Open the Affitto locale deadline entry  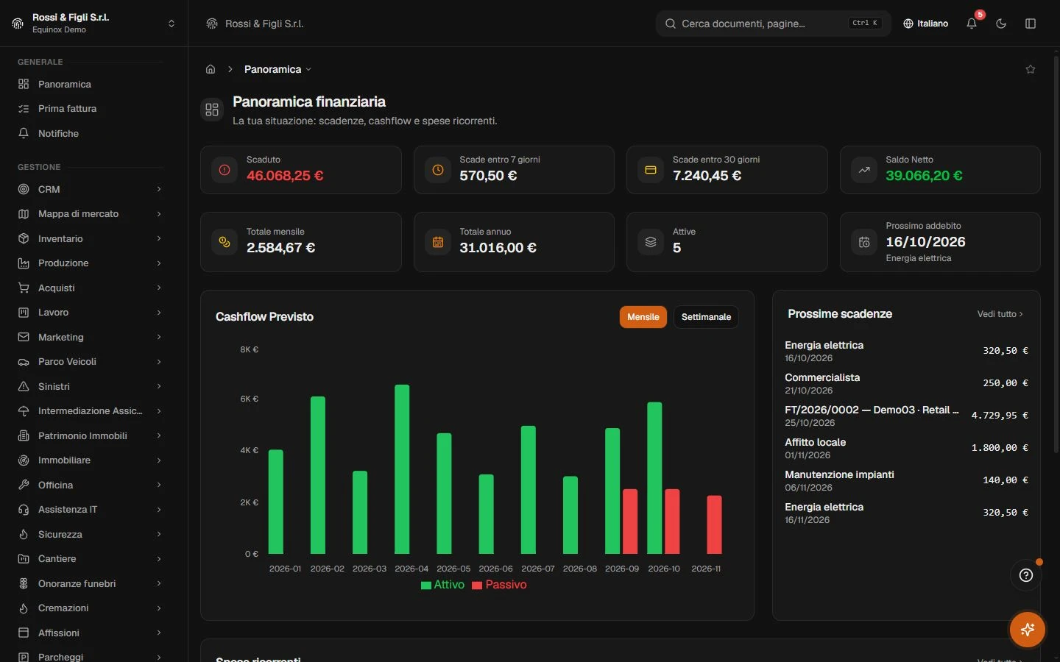coord(906,448)
